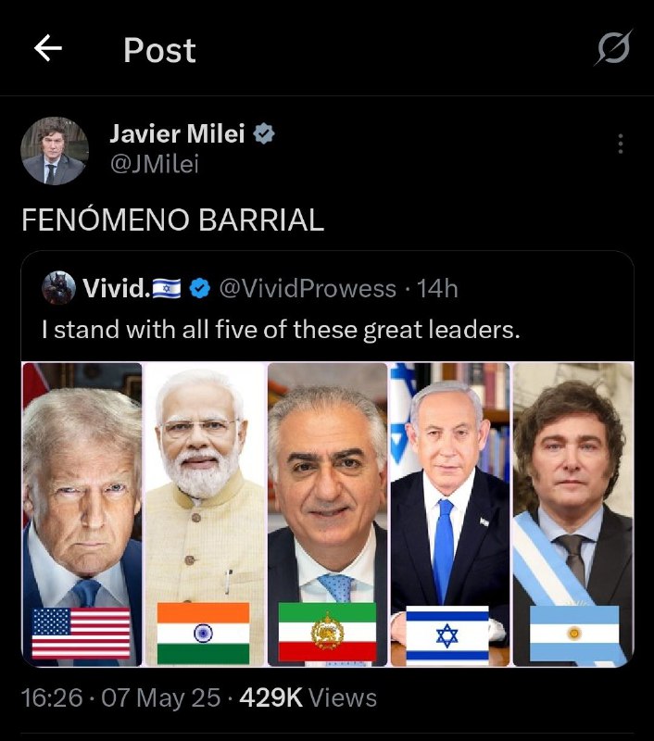The height and width of the screenshot is (741, 654).
Task: Open the three-dot more options menu
Action: click(x=620, y=144)
